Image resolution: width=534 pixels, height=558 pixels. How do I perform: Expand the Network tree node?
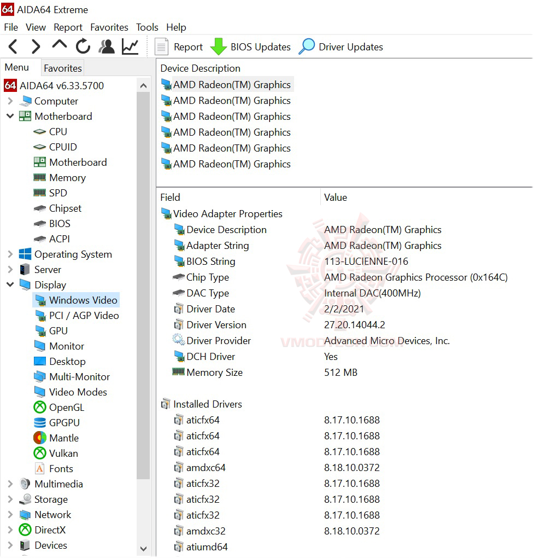(10, 514)
